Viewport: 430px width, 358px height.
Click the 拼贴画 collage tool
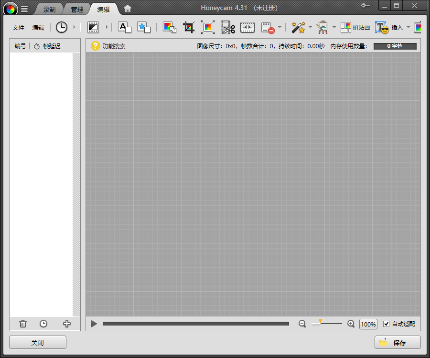coord(355,27)
